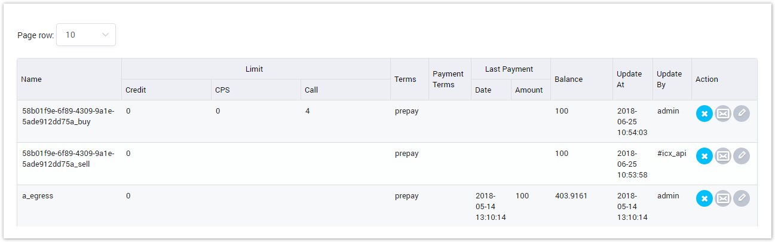
Task: Click delete icon for a_egress row
Action: (704, 198)
